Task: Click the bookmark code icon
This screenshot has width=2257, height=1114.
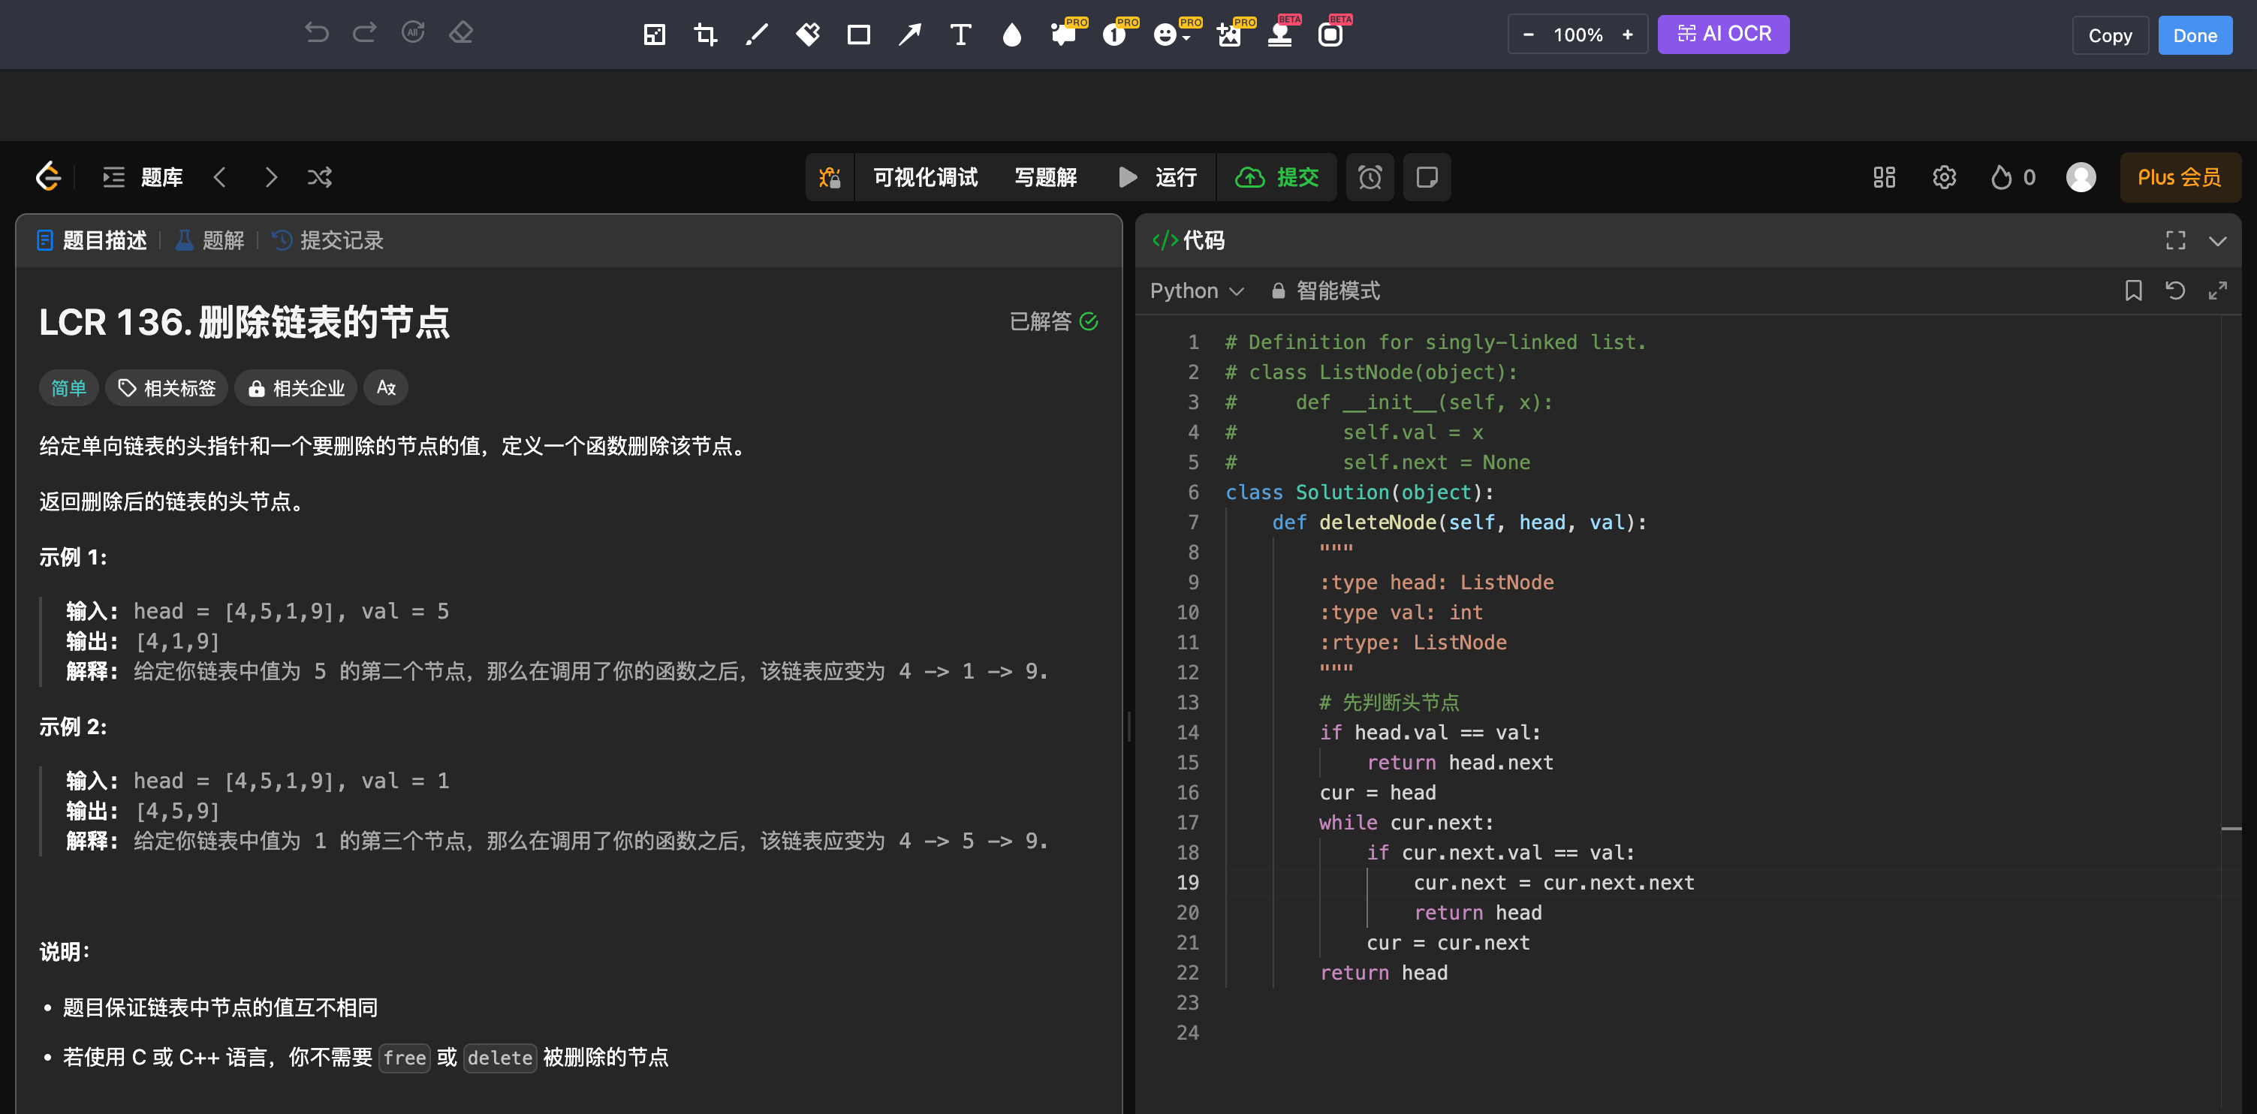Action: tap(2132, 290)
